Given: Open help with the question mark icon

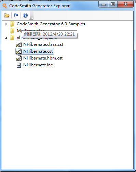Looking at the screenshot, I should [25, 15].
